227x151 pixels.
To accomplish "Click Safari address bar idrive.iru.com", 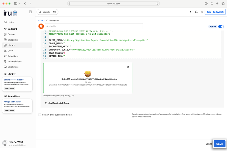I will pos(113,4).
